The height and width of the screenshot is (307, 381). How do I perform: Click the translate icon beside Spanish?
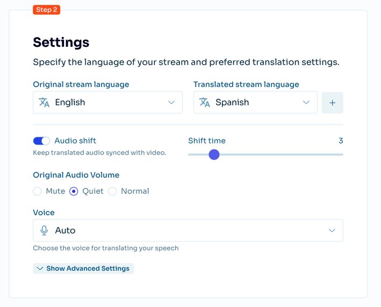(205, 103)
